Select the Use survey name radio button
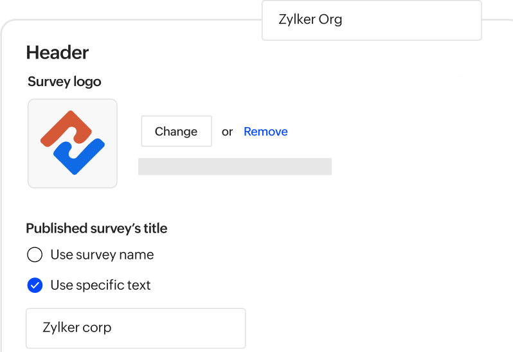 (x=35, y=255)
